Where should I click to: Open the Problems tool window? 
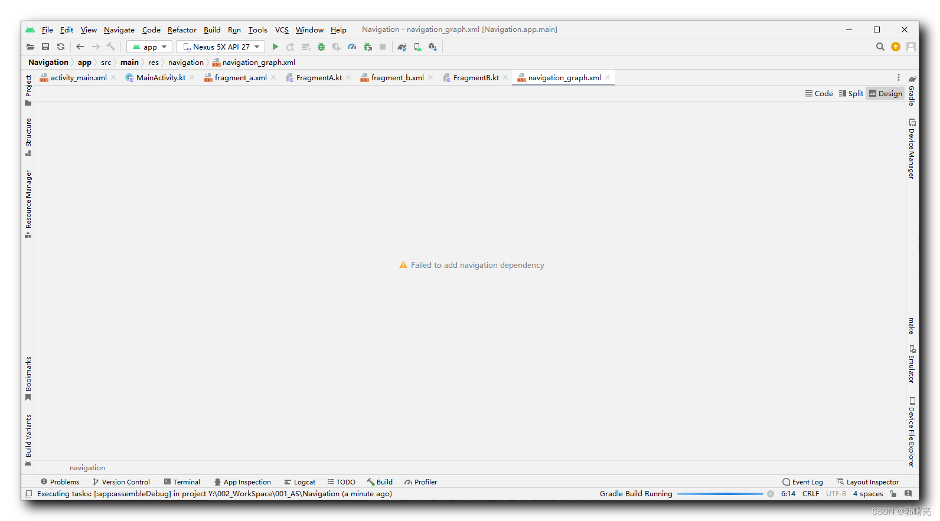tap(60, 482)
